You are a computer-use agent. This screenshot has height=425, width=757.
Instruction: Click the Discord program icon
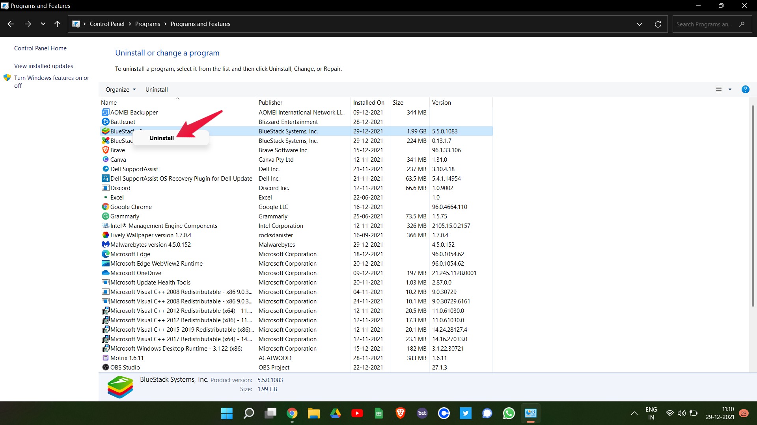(105, 188)
